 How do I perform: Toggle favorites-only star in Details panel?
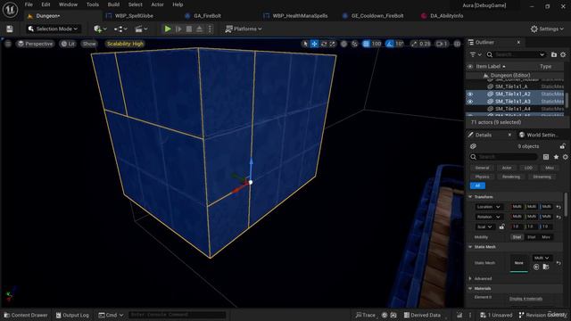pos(556,157)
